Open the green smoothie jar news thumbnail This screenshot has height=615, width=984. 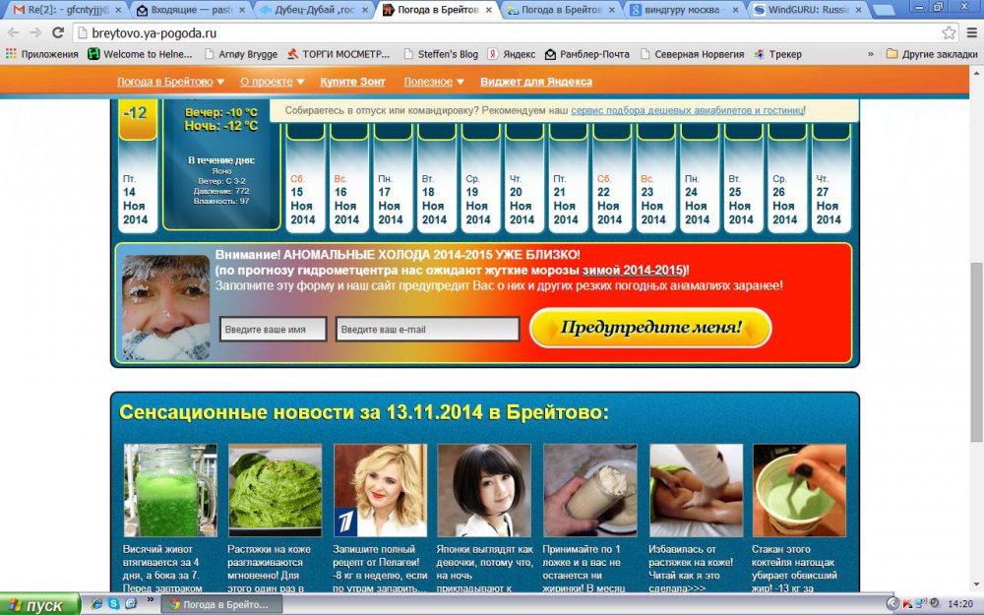169,489
